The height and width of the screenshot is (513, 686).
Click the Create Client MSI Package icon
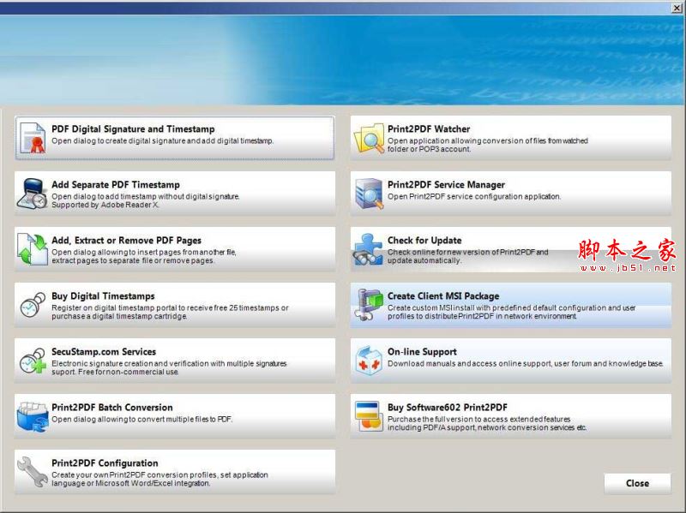click(x=369, y=305)
